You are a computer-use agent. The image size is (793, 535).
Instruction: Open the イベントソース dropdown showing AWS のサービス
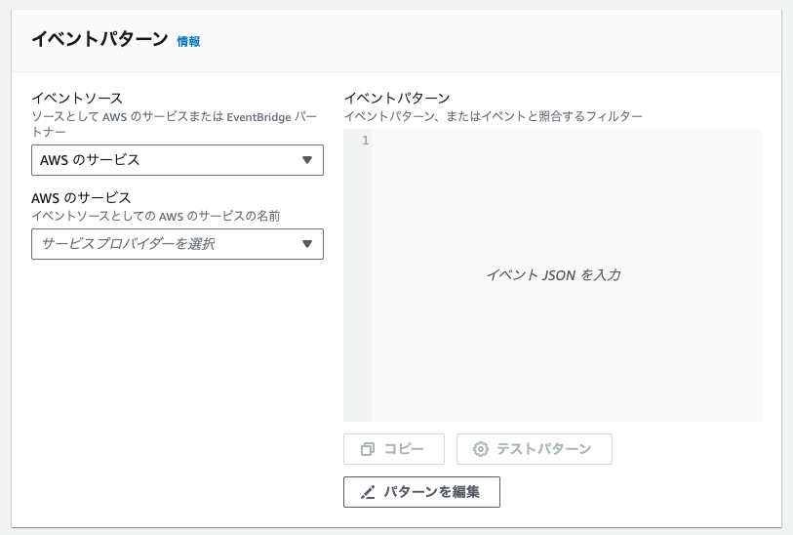(x=178, y=160)
